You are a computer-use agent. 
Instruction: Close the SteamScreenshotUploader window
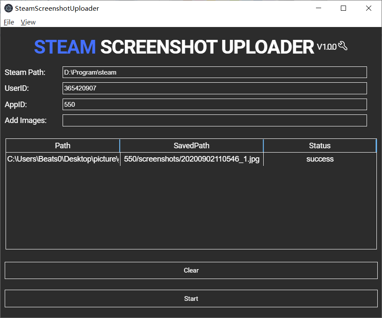point(369,8)
